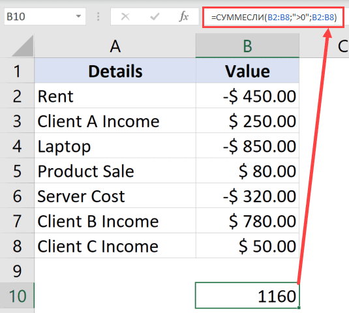
Task: Open the Insert Function fx icon
Action: (184, 16)
